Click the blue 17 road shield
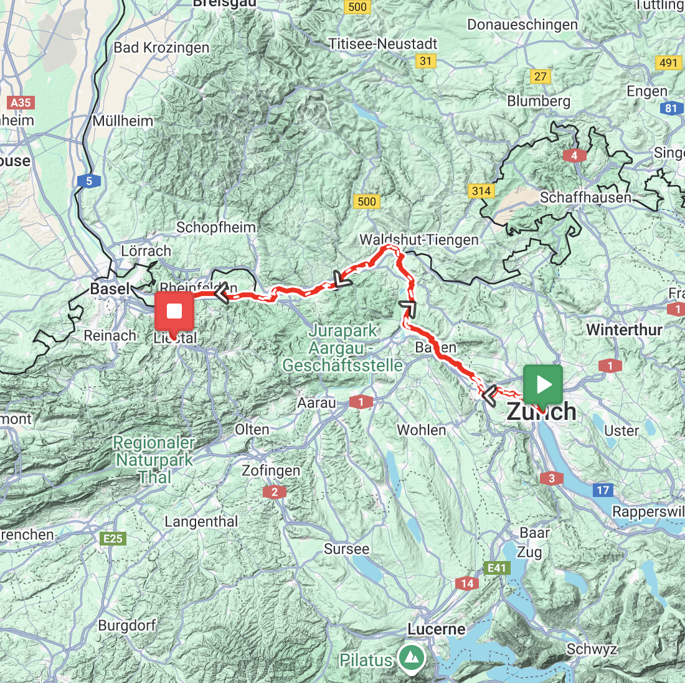The image size is (685, 683). 603,490
